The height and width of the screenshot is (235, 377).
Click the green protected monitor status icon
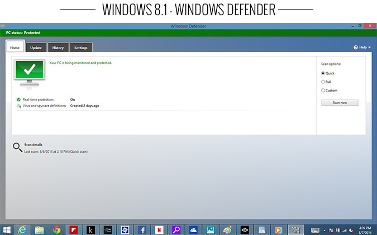coord(28,74)
